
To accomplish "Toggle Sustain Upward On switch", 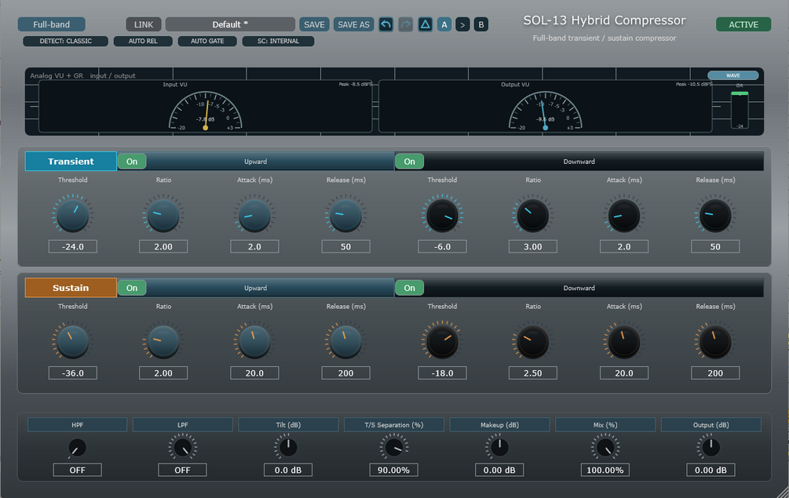I will pyautogui.click(x=132, y=288).
